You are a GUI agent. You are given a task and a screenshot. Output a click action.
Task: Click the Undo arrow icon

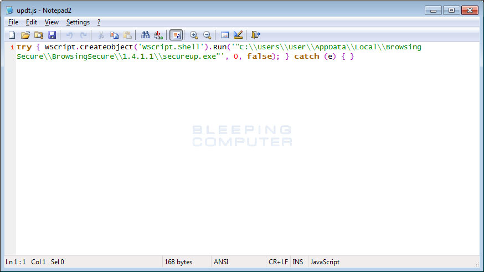tap(69, 35)
